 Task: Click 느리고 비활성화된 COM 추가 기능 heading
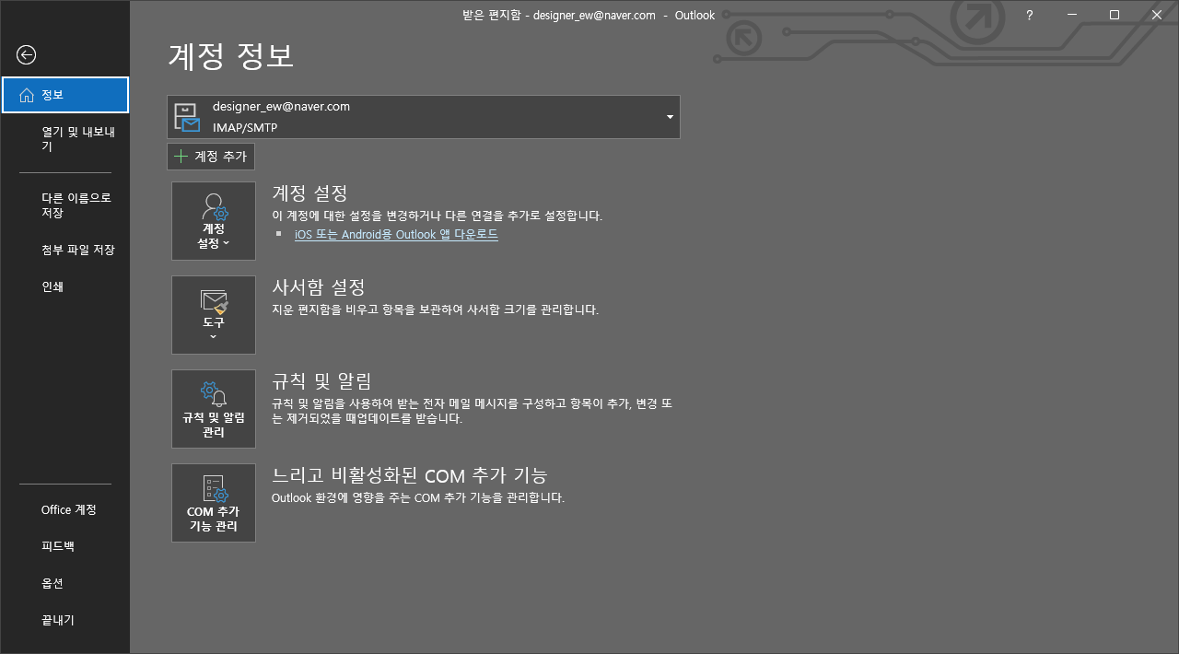click(410, 475)
